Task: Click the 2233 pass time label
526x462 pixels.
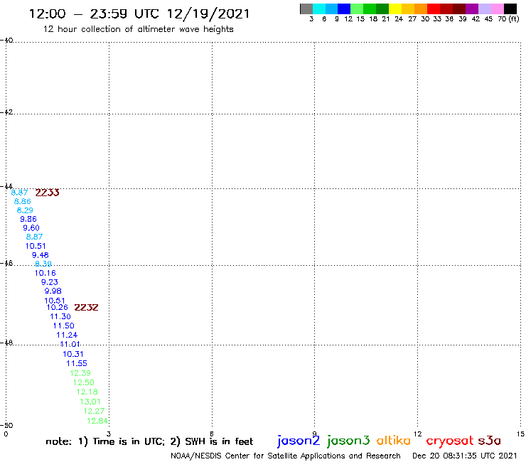Action: [48, 193]
